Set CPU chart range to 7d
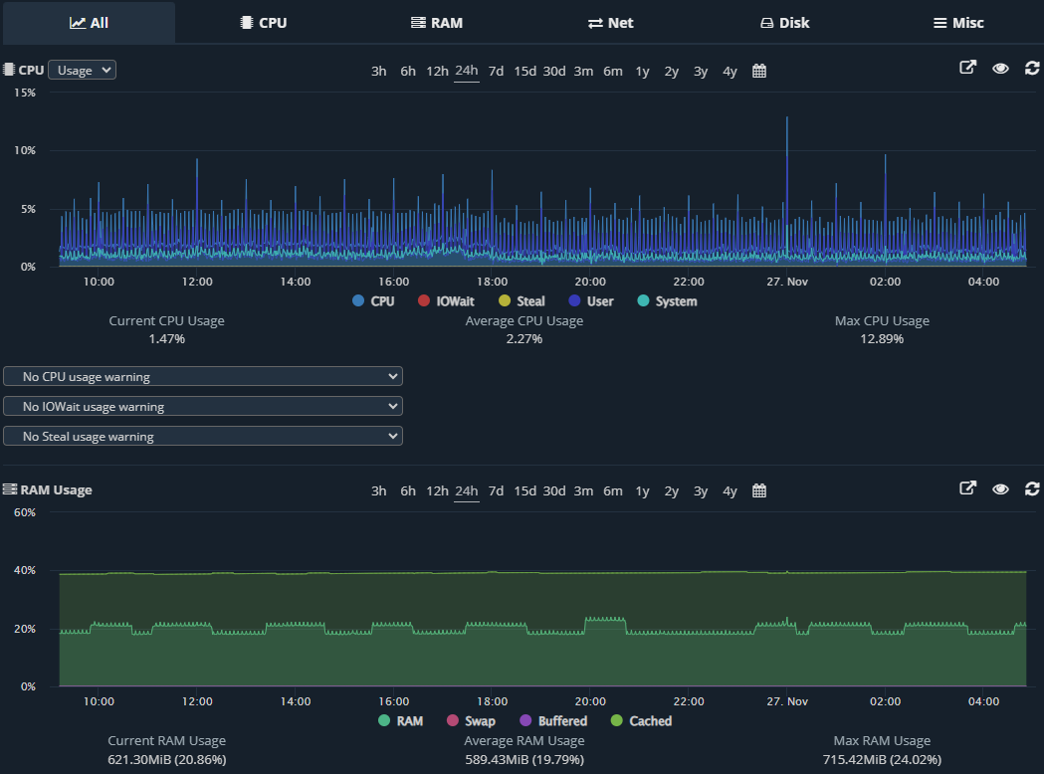Screen dimensions: 1044x774 click(496, 71)
